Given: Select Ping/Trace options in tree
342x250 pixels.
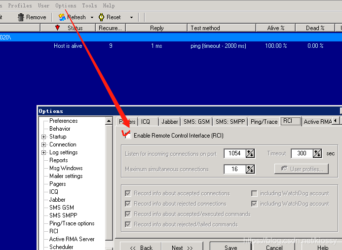Looking at the screenshot, I should coord(72,223).
